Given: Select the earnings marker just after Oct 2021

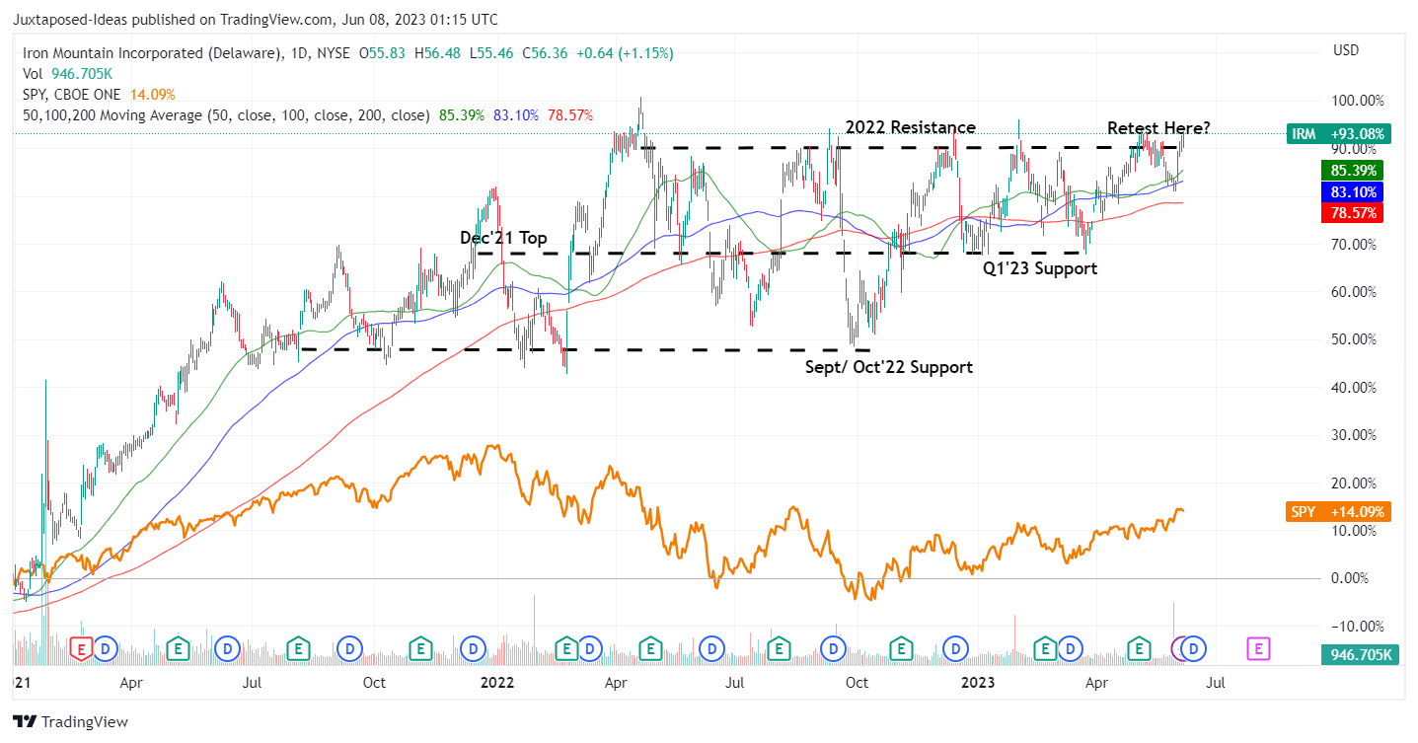Looking at the screenshot, I should click(x=421, y=649).
